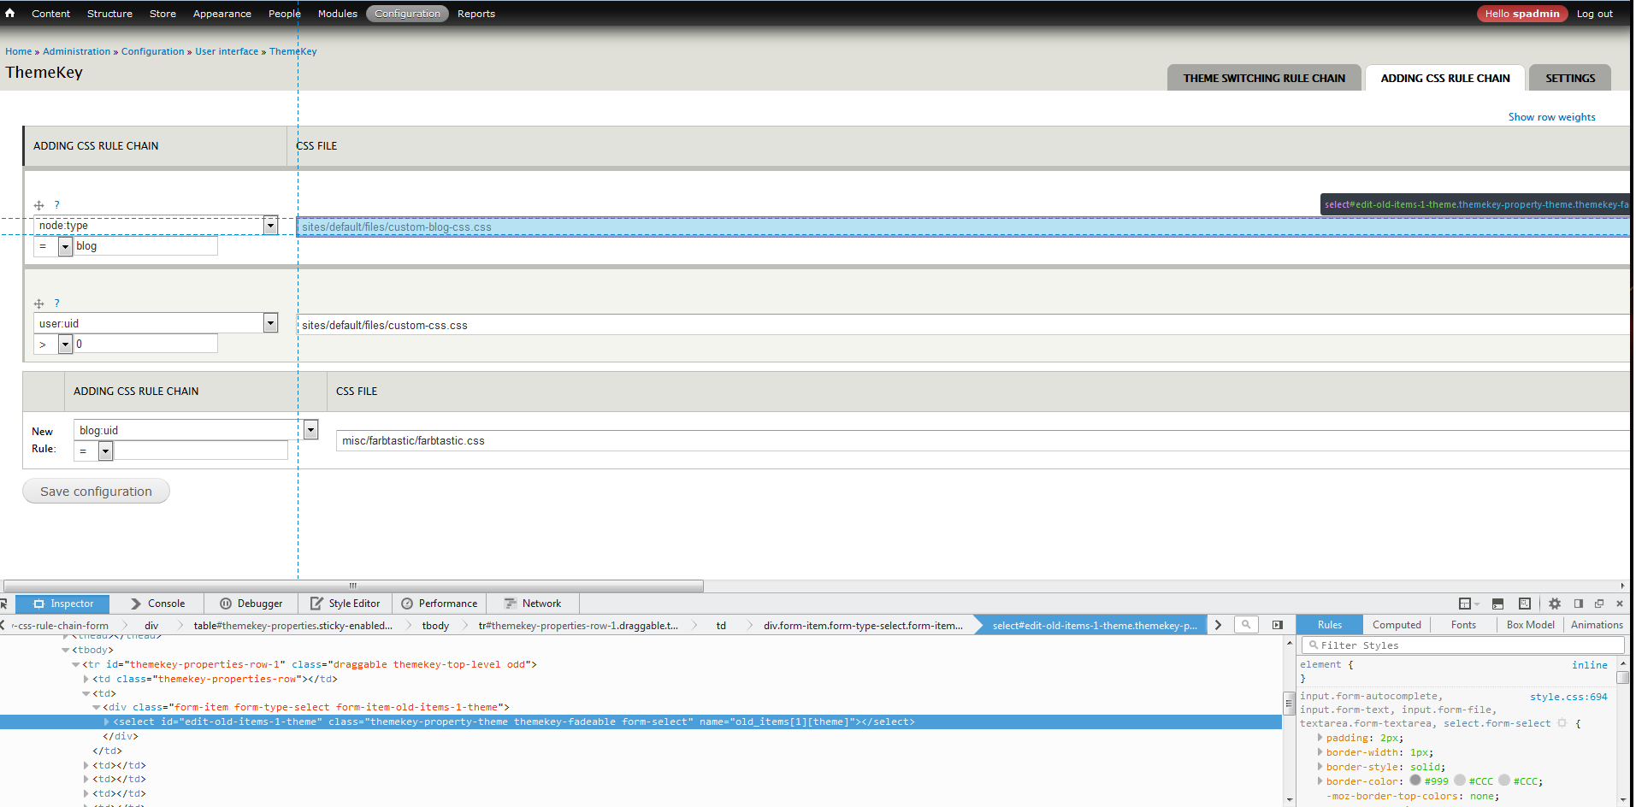The image size is (1636, 807).
Task: Open the blog:uid new rule property dropdown
Action: coord(196,430)
